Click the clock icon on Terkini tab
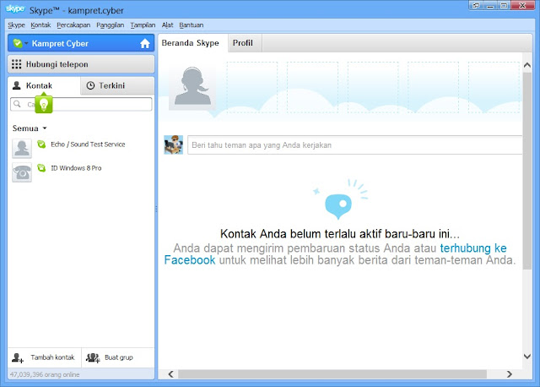Image resolution: width=540 pixels, height=387 pixels. (90, 85)
